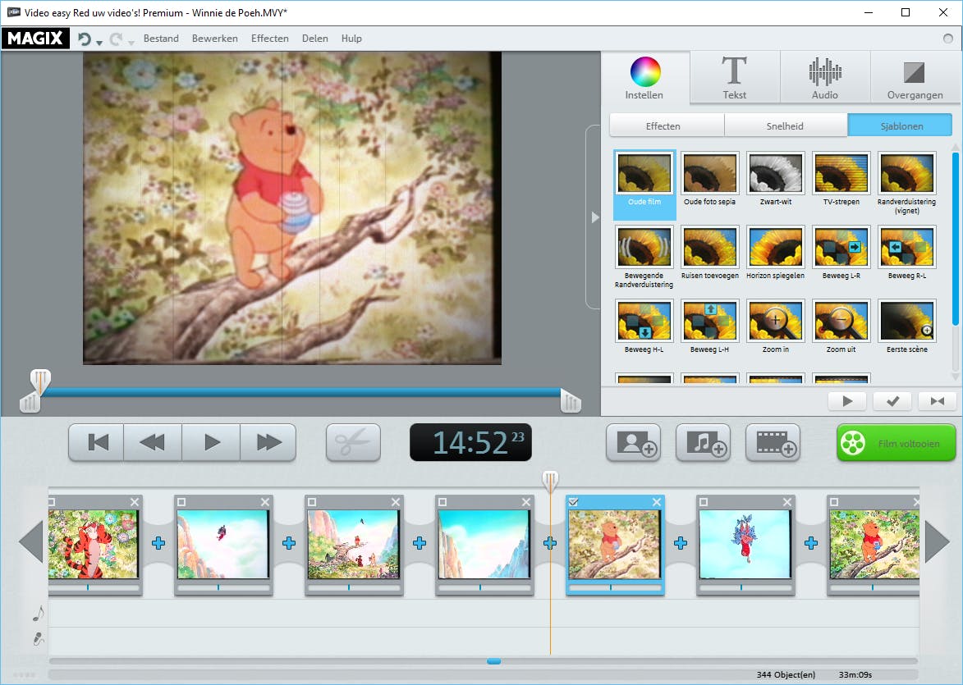Viewport: 963px width, 685px height.
Task: Tick the checkbox on the Tigger clip
Action: [x=52, y=502]
